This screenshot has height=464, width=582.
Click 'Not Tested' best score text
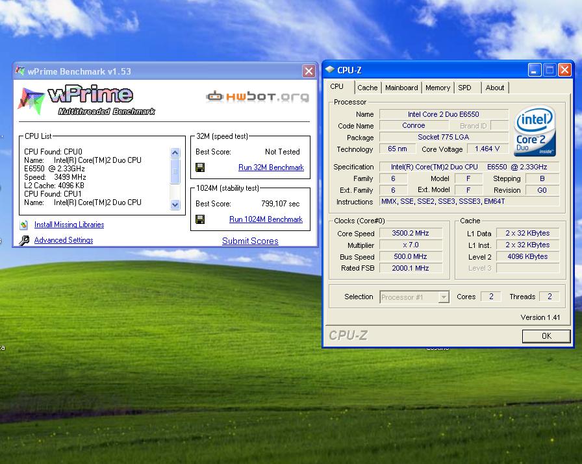click(x=282, y=152)
